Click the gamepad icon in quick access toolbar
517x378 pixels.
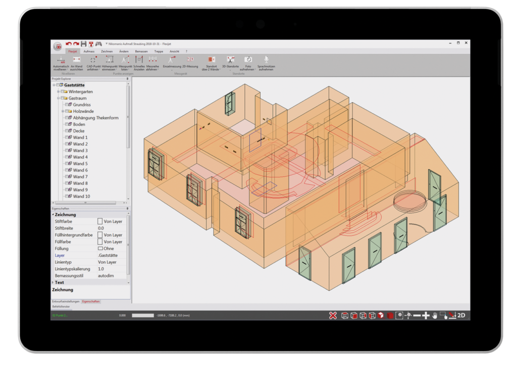pyautogui.click(x=98, y=44)
